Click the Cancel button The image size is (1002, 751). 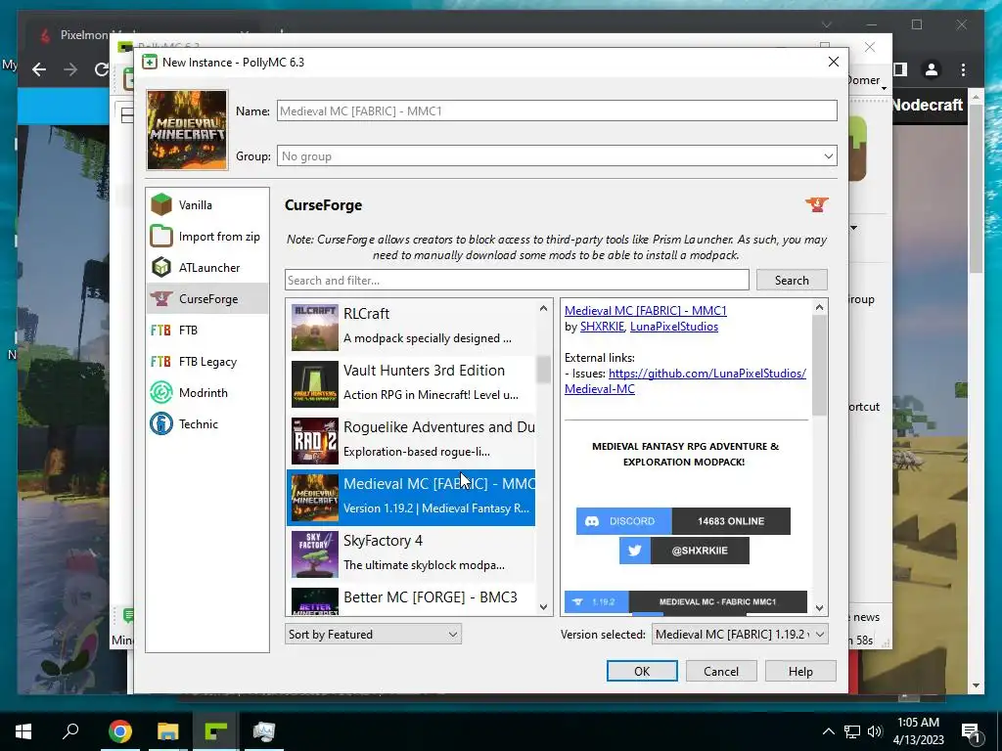[721, 671]
